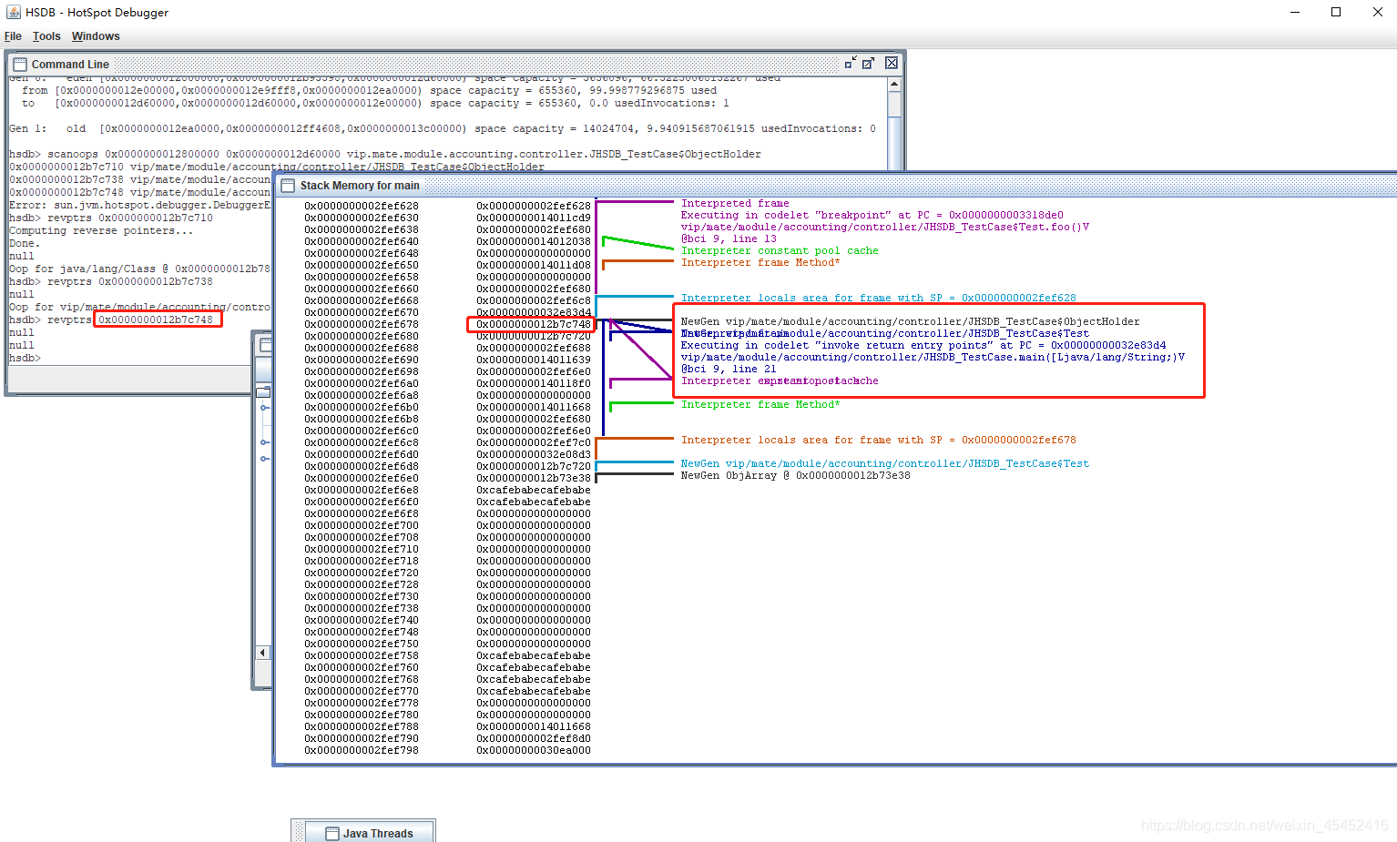Select the 'Gen 1: old' heap line

tap(443, 128)
